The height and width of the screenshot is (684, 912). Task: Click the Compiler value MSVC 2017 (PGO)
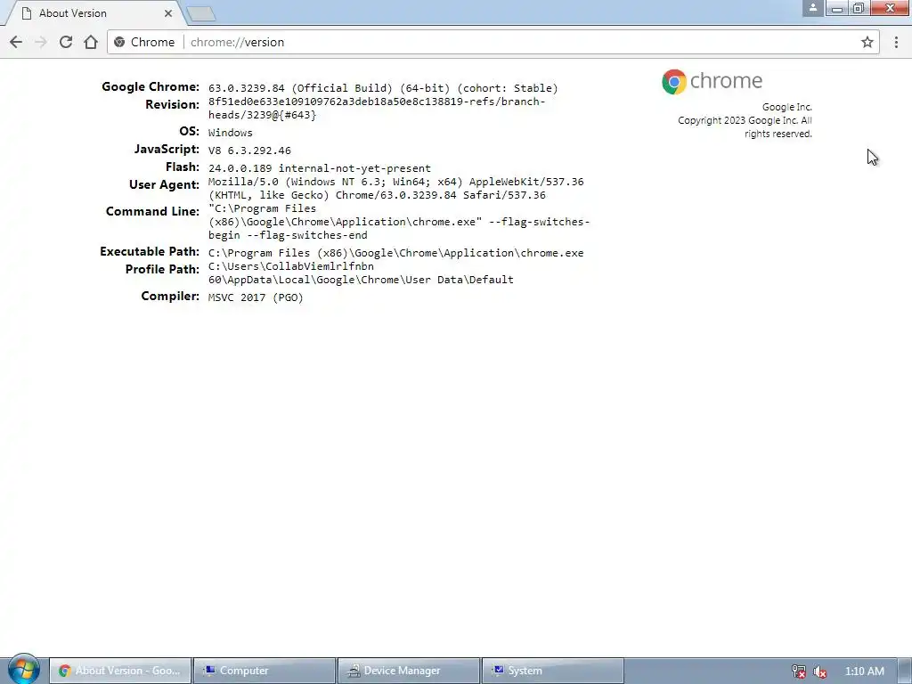click(x=256, y=297)
